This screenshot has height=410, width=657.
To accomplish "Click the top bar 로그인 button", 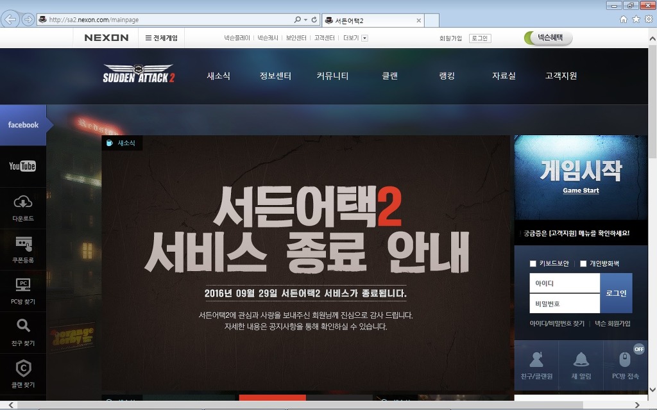I will click(x=480, y=38).
